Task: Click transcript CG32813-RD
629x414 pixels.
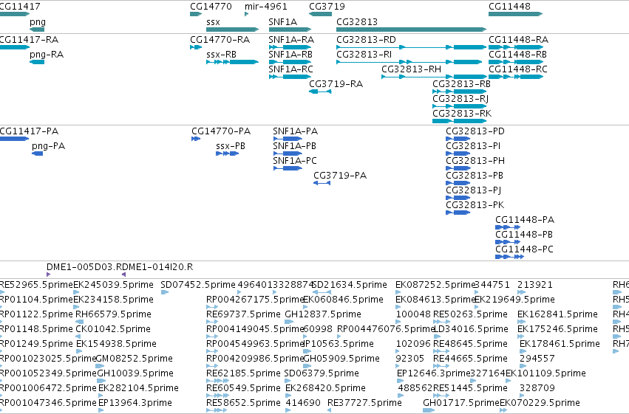Action: tap(411, 47)
